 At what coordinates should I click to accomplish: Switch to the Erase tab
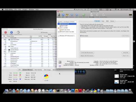[103, 21]
